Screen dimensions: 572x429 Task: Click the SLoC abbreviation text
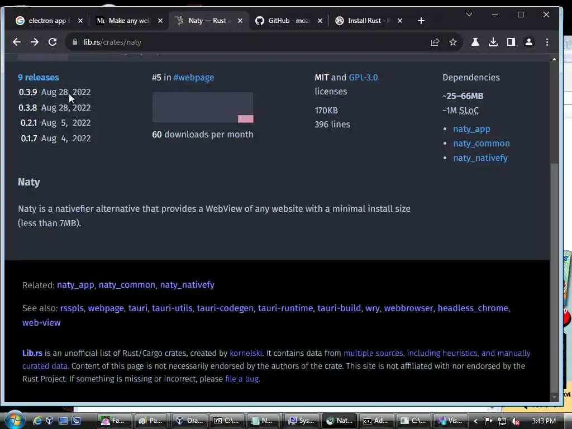coord(469,111)
